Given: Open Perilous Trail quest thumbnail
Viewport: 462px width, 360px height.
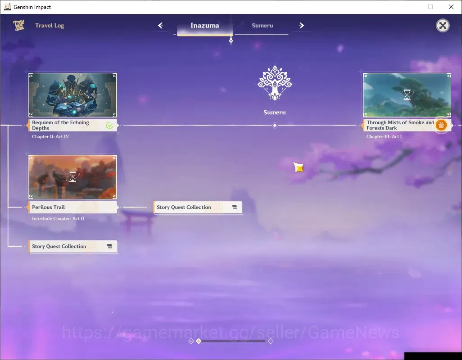Looking at the screenshot, I should [73, 177].
